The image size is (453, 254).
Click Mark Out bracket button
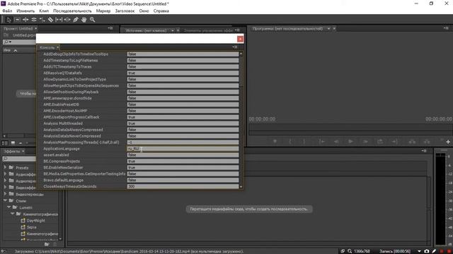304,141
